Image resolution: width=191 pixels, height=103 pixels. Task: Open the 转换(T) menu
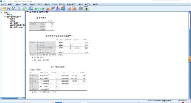pyautogui.click(x=33, y=4)
